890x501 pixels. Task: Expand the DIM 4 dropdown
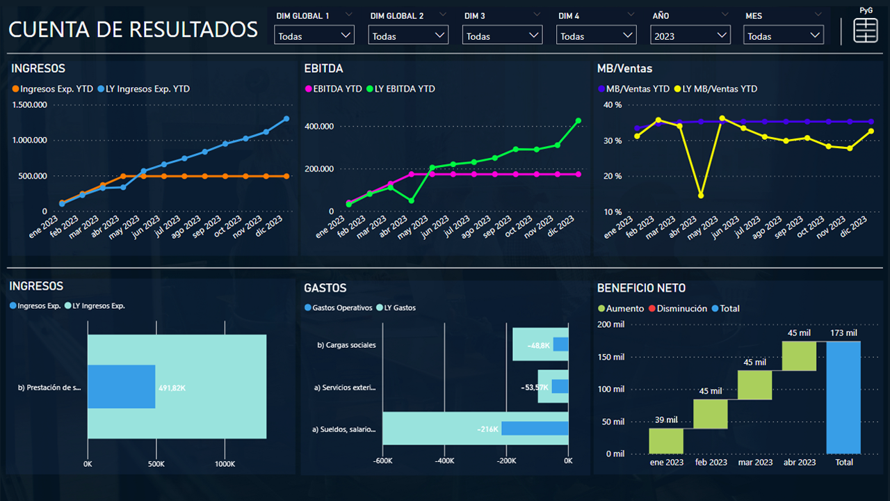[597, 35]
